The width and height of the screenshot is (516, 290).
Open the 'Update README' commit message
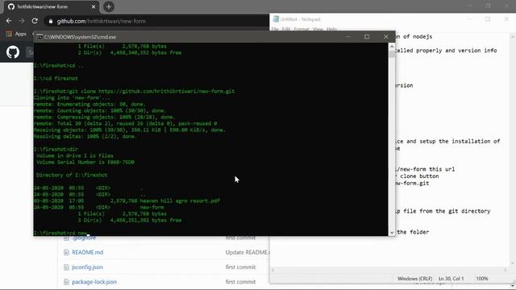coord(248,252)
